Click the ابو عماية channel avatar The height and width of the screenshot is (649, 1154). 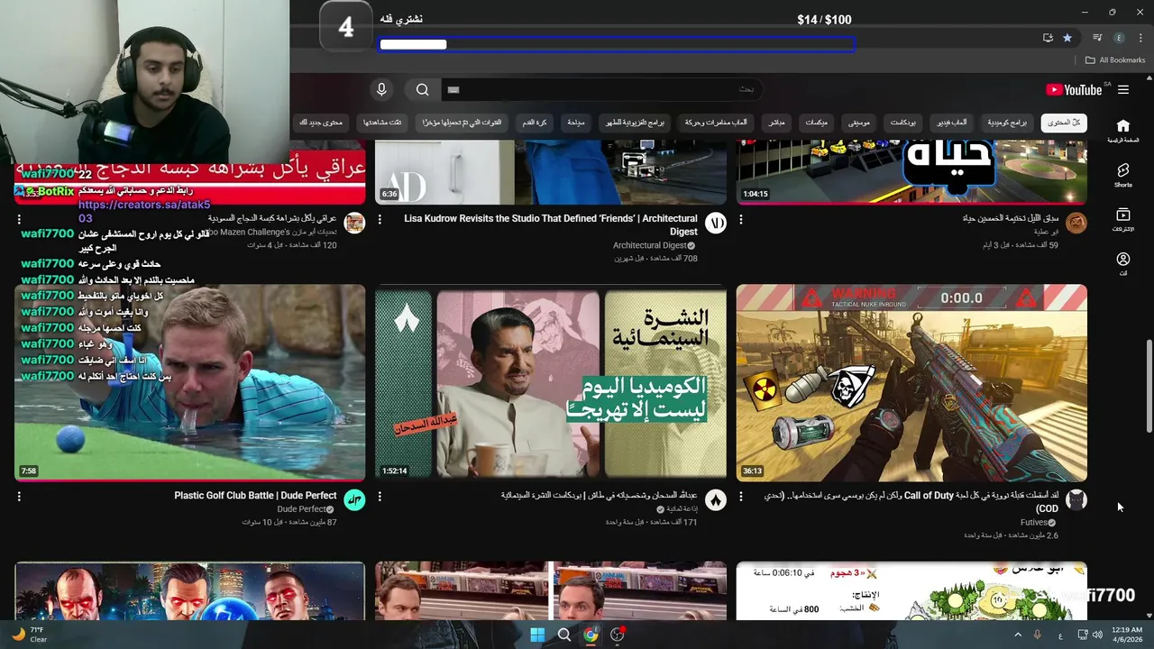point(1076,224)
